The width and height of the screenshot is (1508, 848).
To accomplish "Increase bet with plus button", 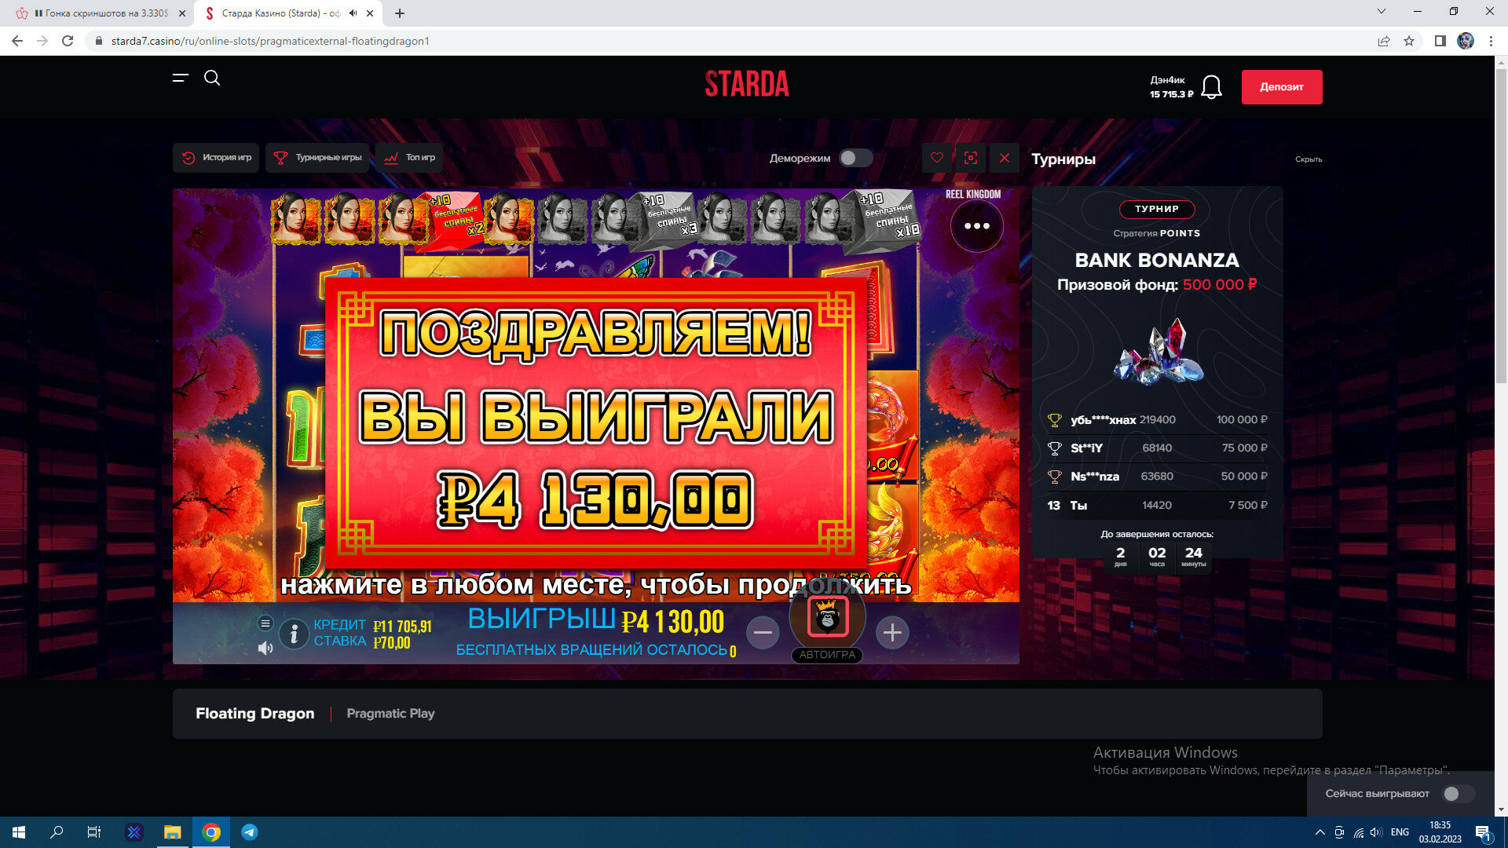I will [x=892, y=633].
